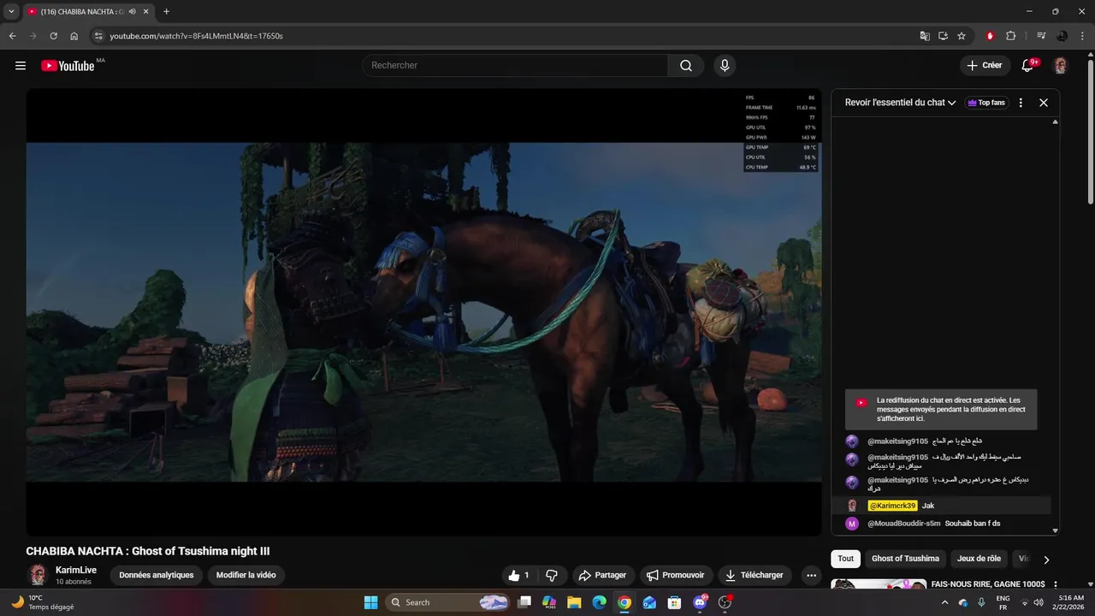Open the Chrome three-dot menu
This screenshot has height=616, width=1095.
(x=1082, y=36)
